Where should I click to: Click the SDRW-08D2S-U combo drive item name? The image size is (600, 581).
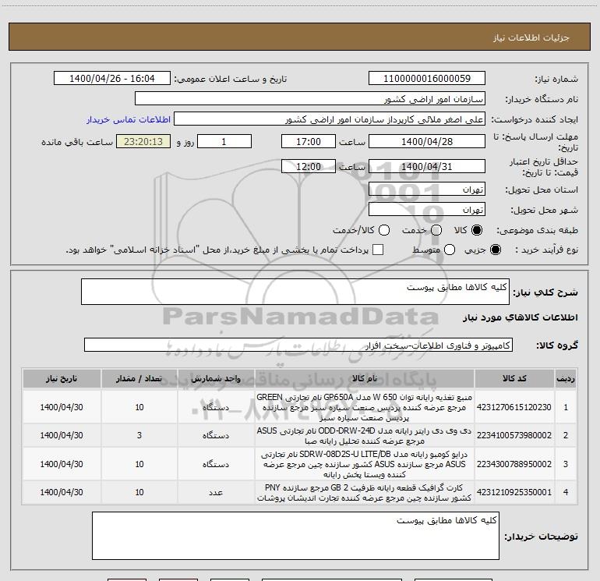365,464
